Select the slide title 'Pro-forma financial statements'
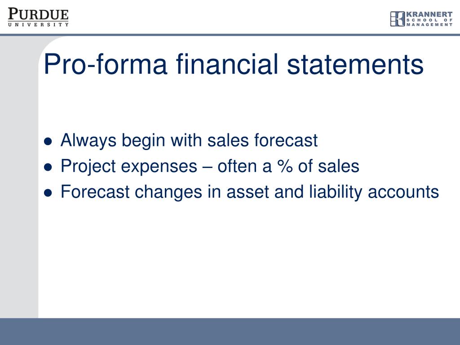This screenshot has width=460, height=345. click(234, 64)
